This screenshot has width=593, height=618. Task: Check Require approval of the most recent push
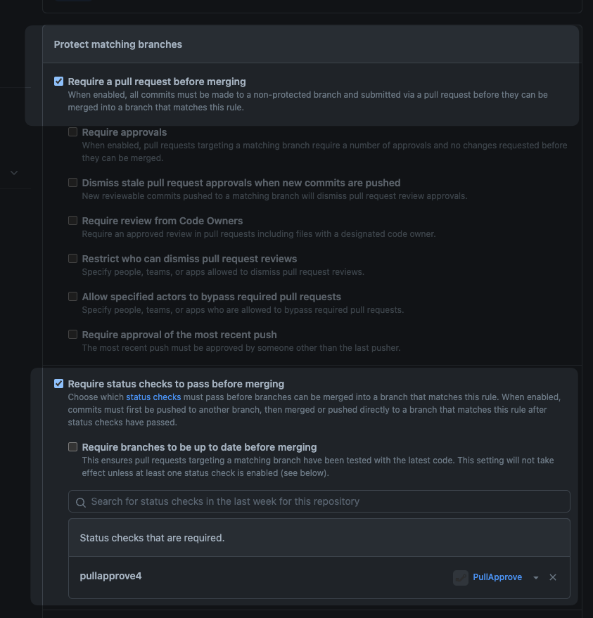coord(72,335)
